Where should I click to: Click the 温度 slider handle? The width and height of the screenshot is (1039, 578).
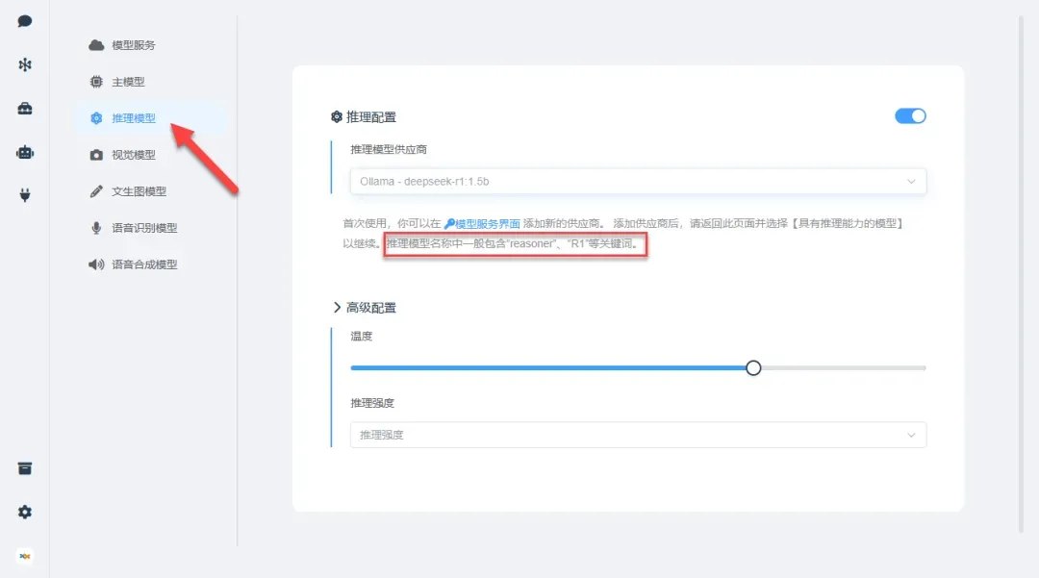[x=752, y=368]
